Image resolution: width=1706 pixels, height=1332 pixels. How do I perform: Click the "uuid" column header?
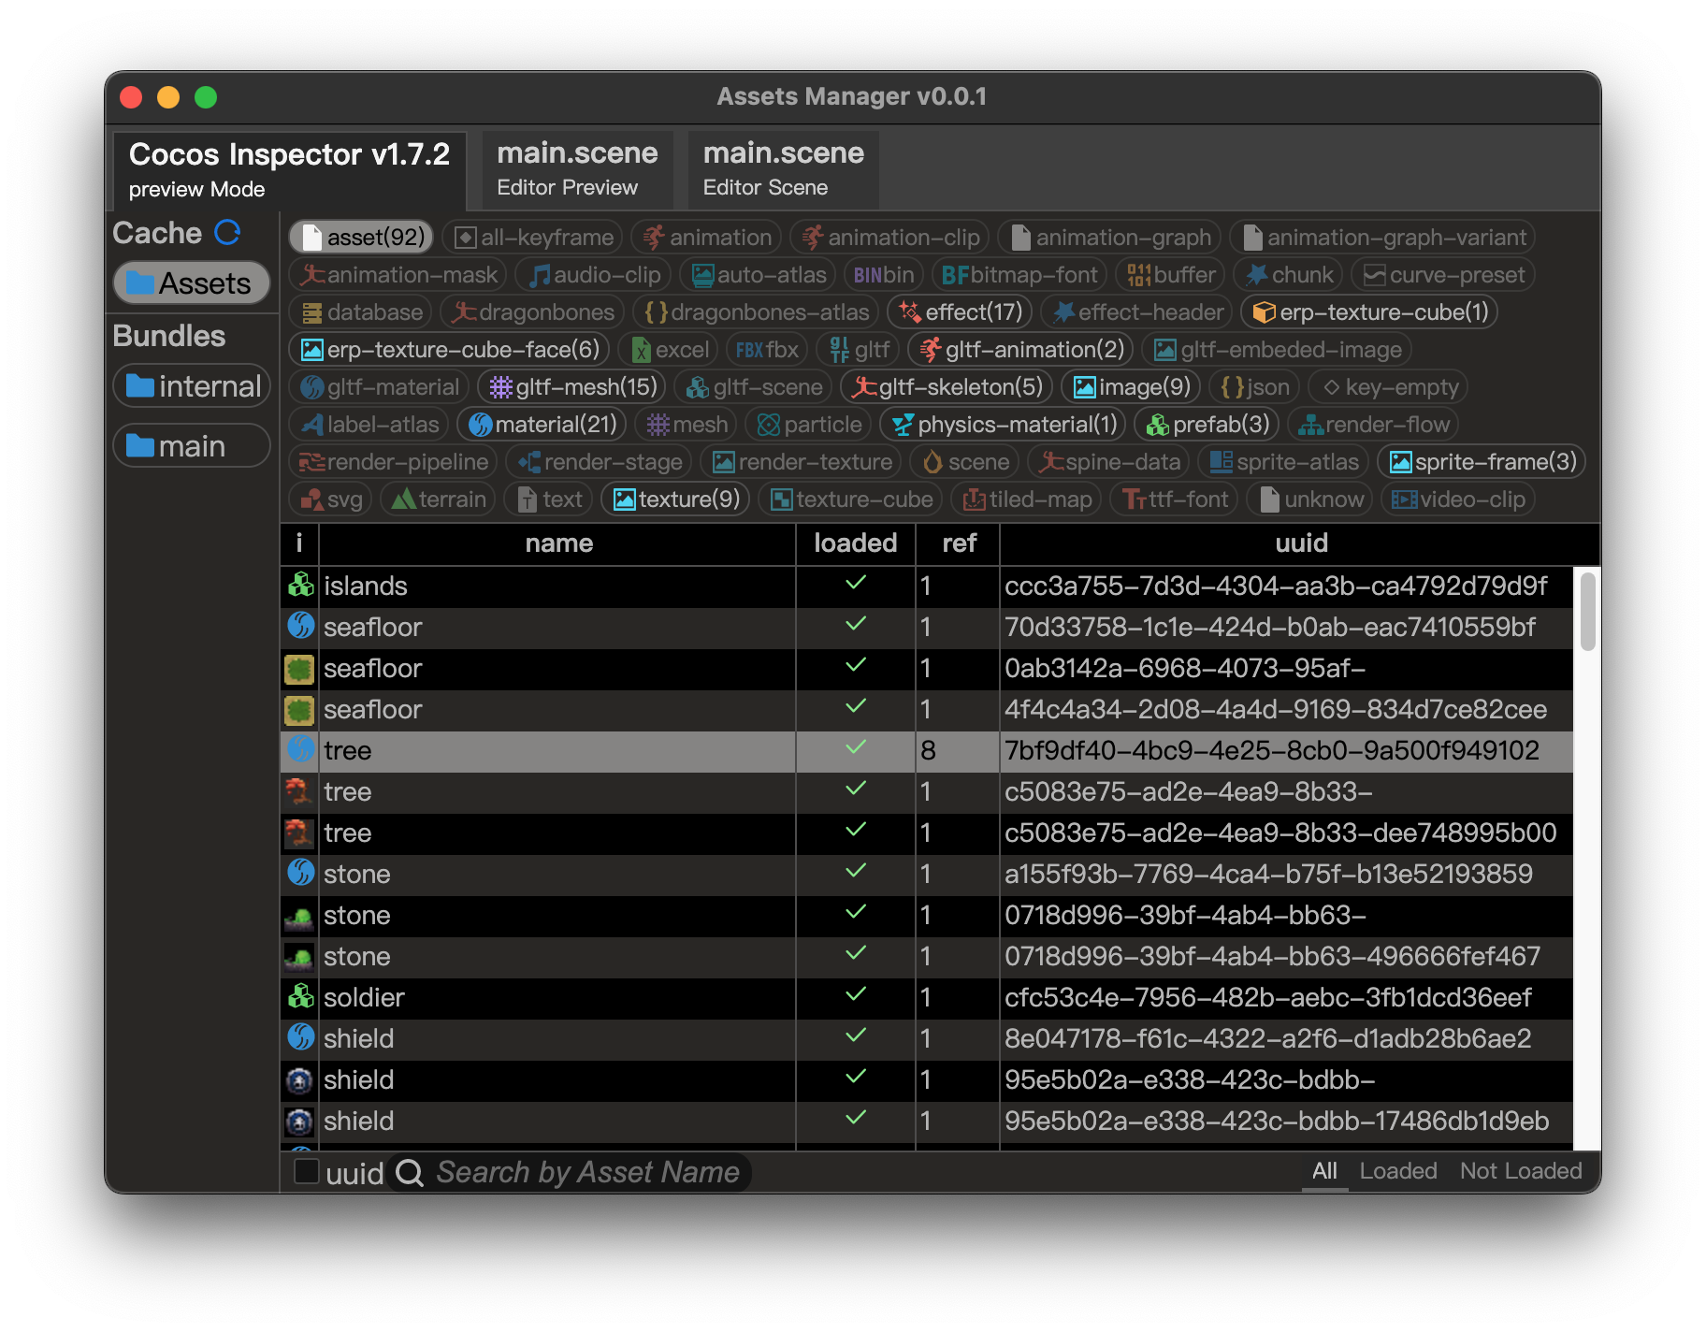(x=1300, y=543)
